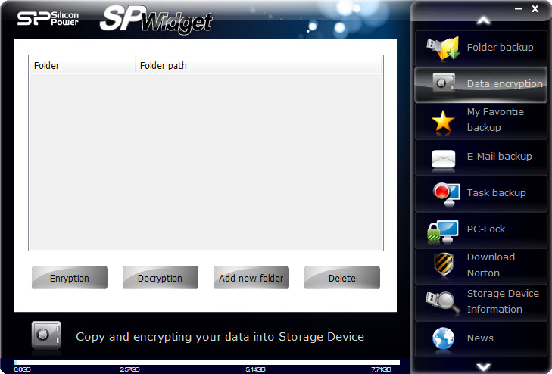Click the Decryption button

click(x=161, y=278)
